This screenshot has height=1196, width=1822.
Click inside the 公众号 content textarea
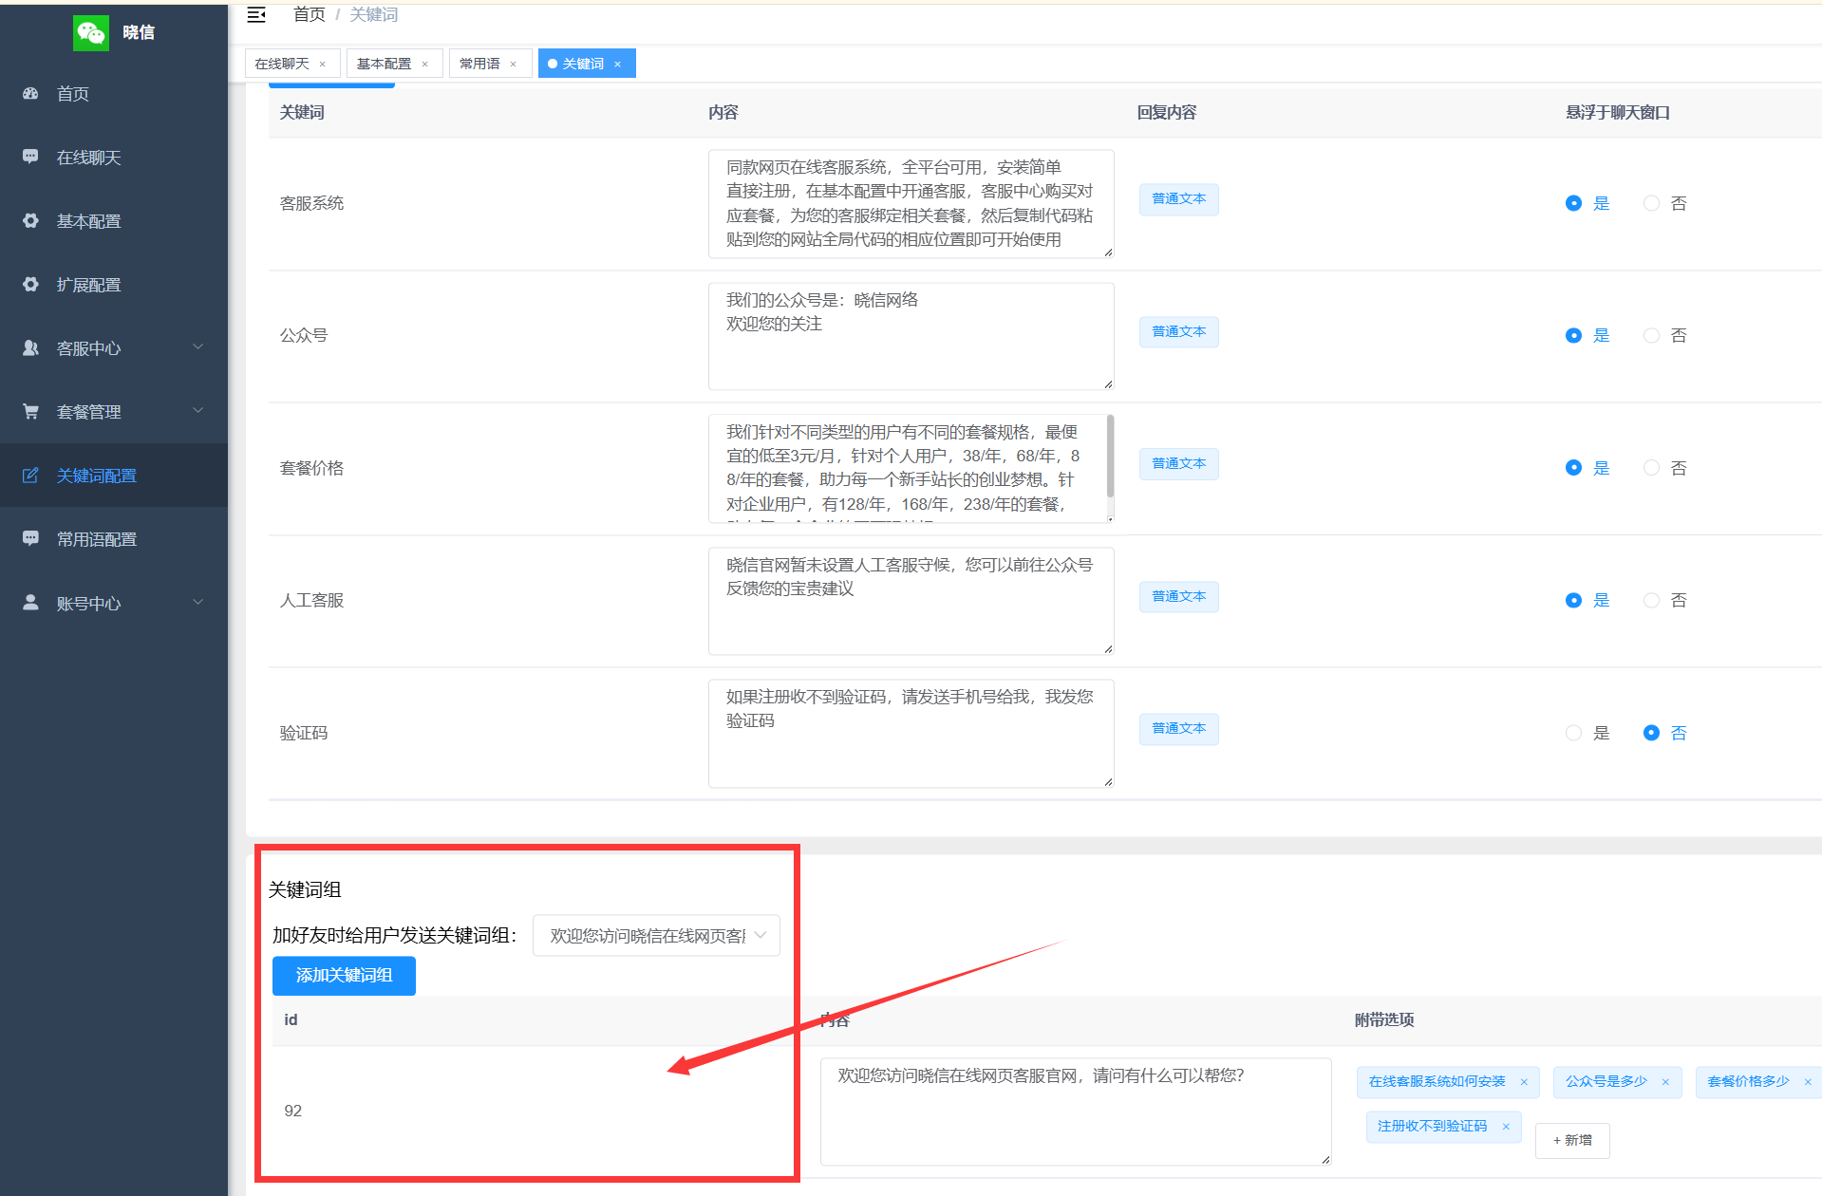click(911, 336)
